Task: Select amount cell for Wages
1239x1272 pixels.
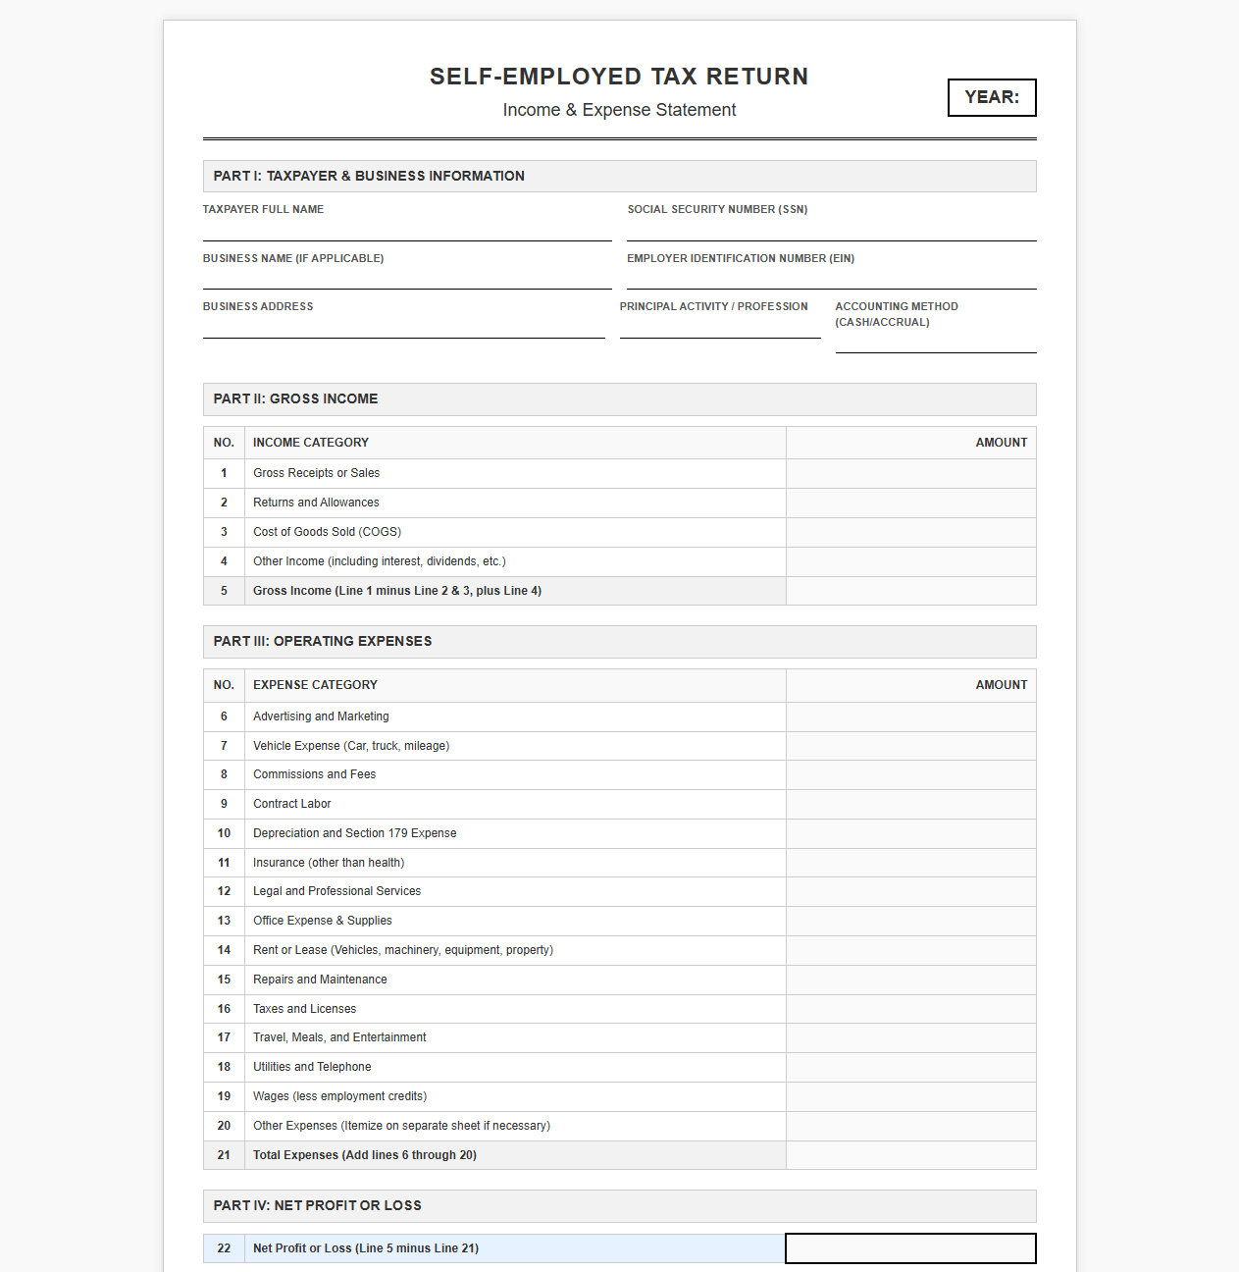Action: click(x=911, y=1096)
